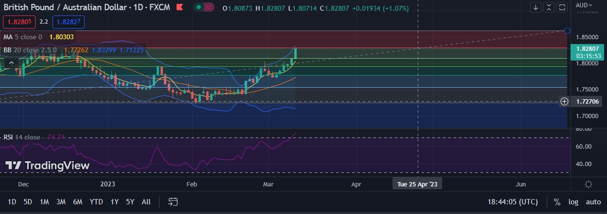
Task: Click the plus icon beside price 1.72706
Action: (564, 101)
